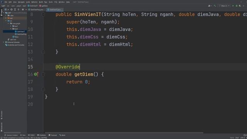Collapse getDiem method fold marker at line 16
Screen dimensions: 247x139
point(43,74)
